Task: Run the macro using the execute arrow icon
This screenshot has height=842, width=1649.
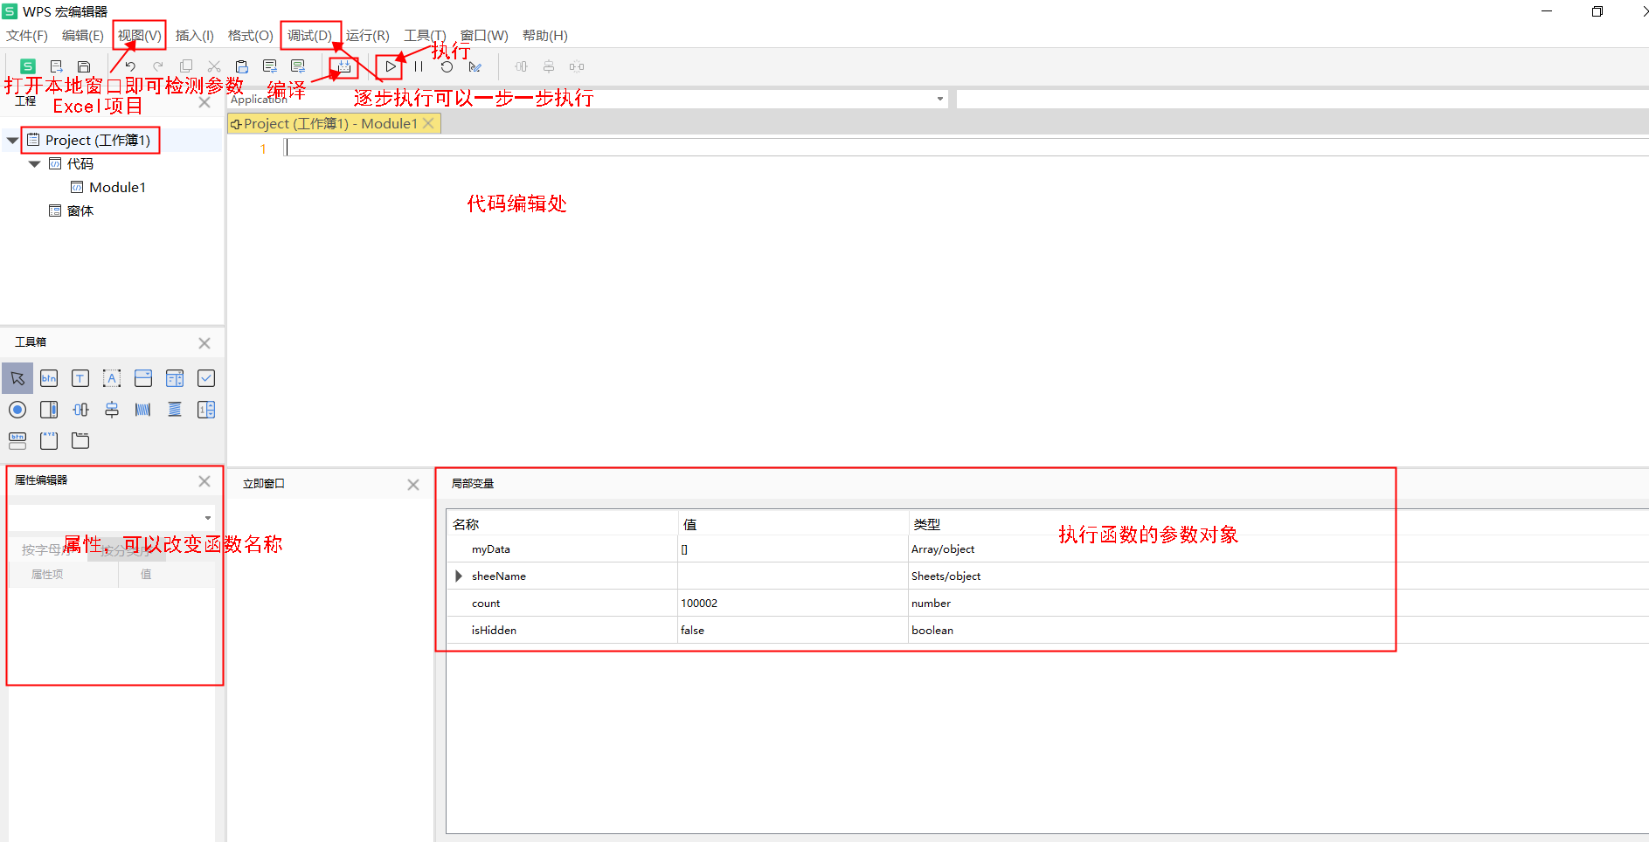Action: click(390, 66)
